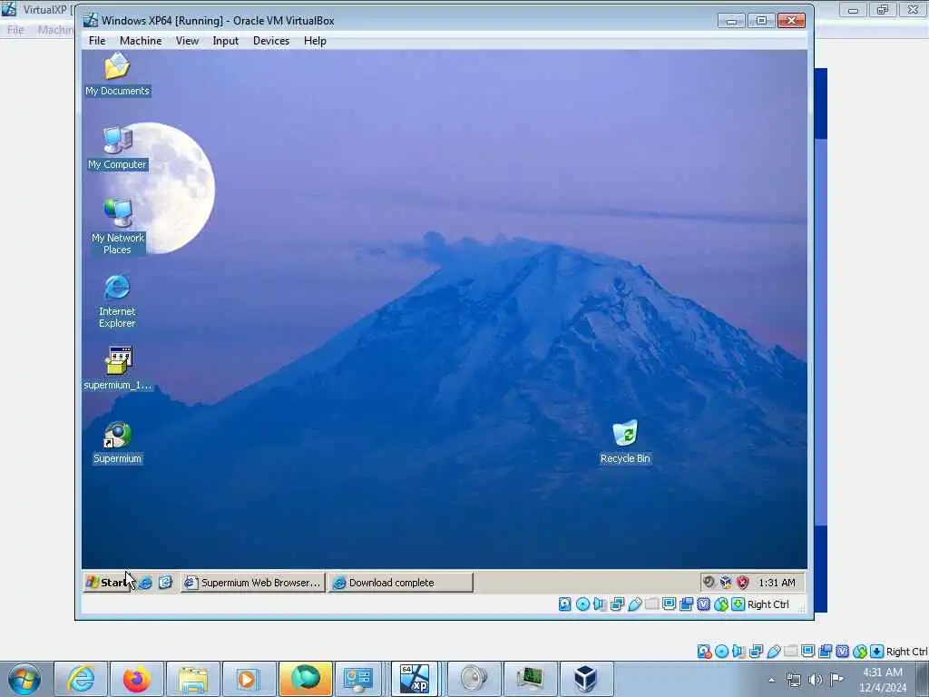Click recording indicator in VirtualXP status bar
The width and height of the screenshot is (929, 697).
click(826, 652)
